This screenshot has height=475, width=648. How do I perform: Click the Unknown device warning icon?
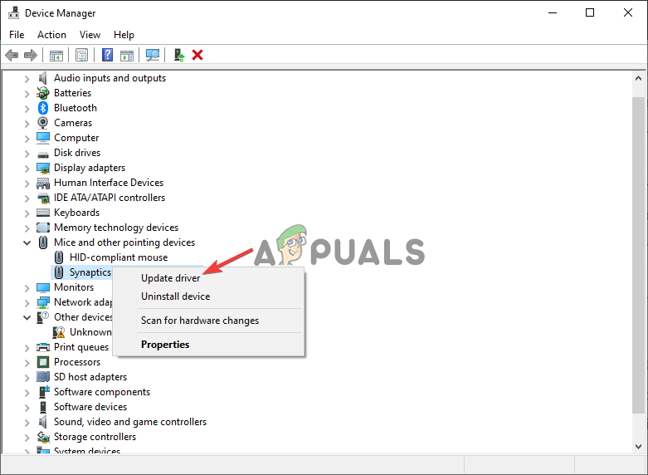(x=59, y=332)
